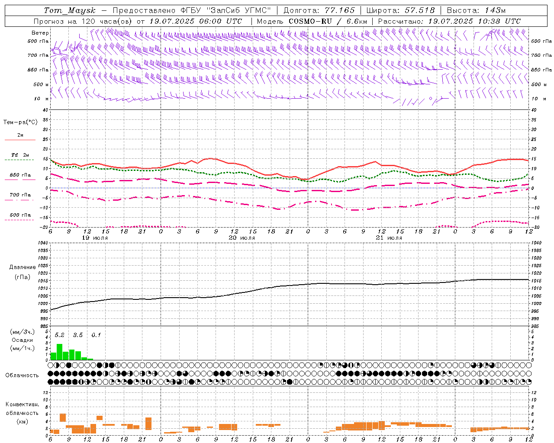Screen dimensions: 554x443
Task: Select the 700 гПа label in temperature legend
Action: click(x=20, y=195)
